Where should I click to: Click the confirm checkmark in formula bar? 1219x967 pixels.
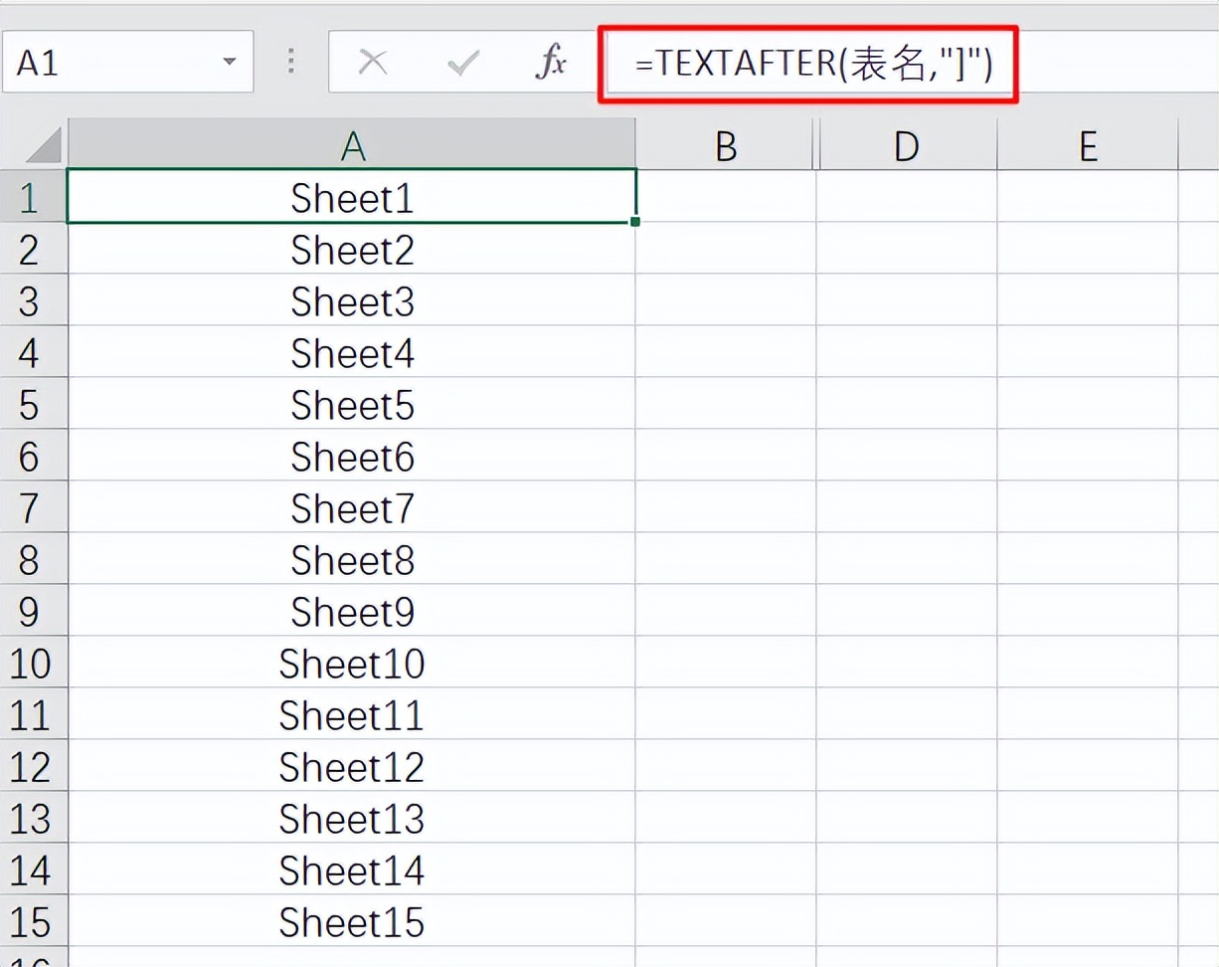pyautogui.click(x=462, y=63)
